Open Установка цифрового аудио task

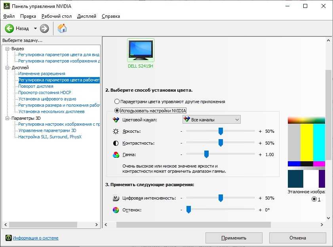tap(47, 99)
